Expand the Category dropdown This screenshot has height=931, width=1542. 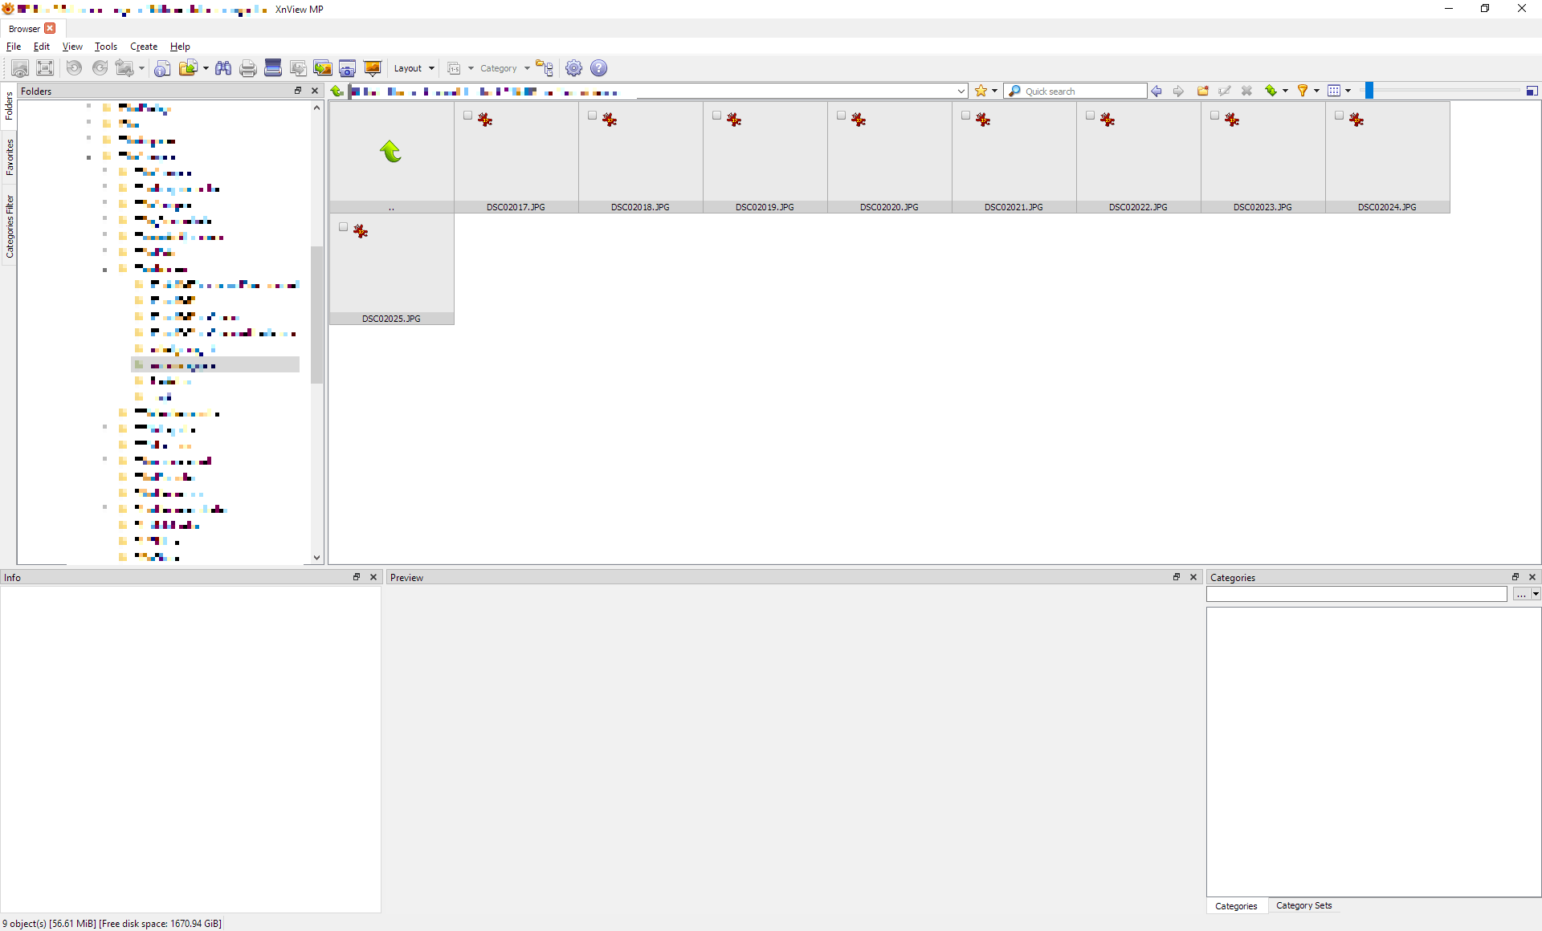tap(504, 68)
